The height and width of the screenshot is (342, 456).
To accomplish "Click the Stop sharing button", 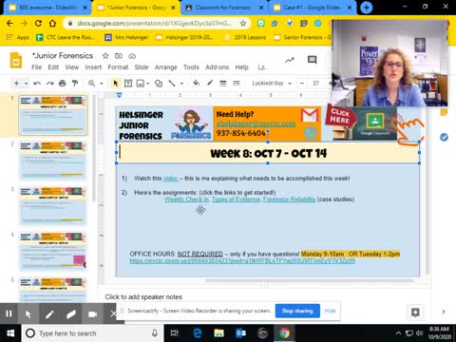I will pyautogui.click(x=297, y=311).
